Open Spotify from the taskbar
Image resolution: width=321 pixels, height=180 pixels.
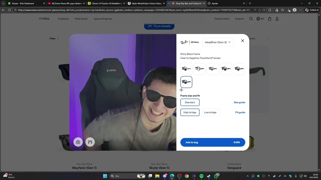pos(201,176)
